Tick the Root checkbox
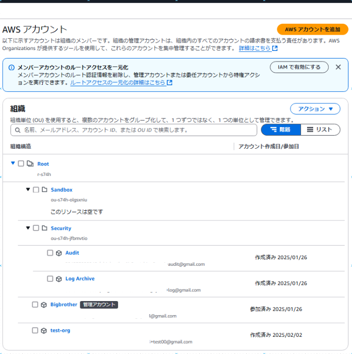352x354 pixels. point(21,163)
